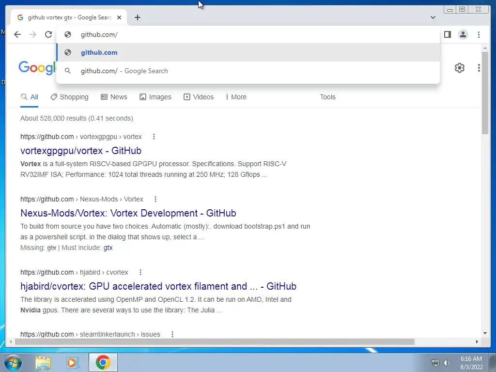Go back with the browser back arrow
Screen dimensions: 496x372
[x=17, y=34]
